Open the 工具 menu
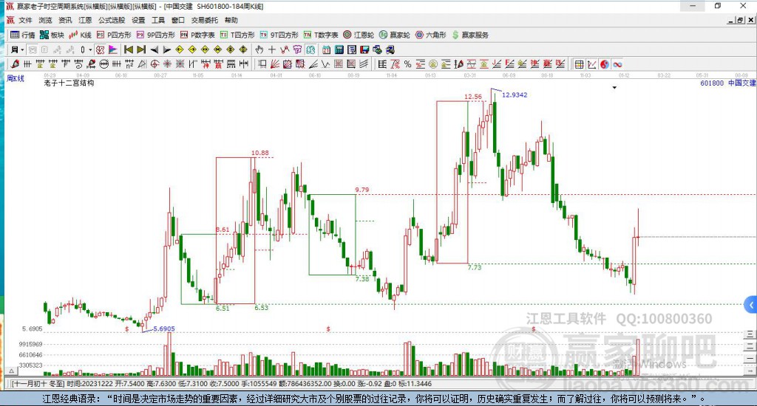This screenshot has width=757, height=406. pyautogui.click(x=158, y=20)
